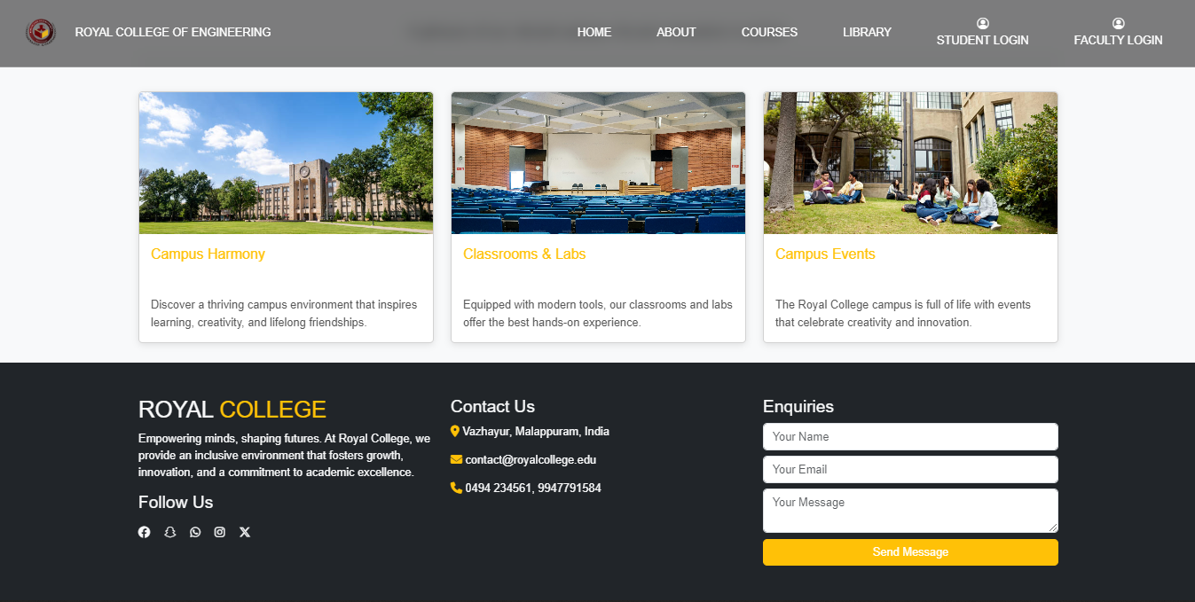This screenshot has width=1195, height=602.
Task: Open the X (Twitter) social icon
Action: click(x=245, y=532)
